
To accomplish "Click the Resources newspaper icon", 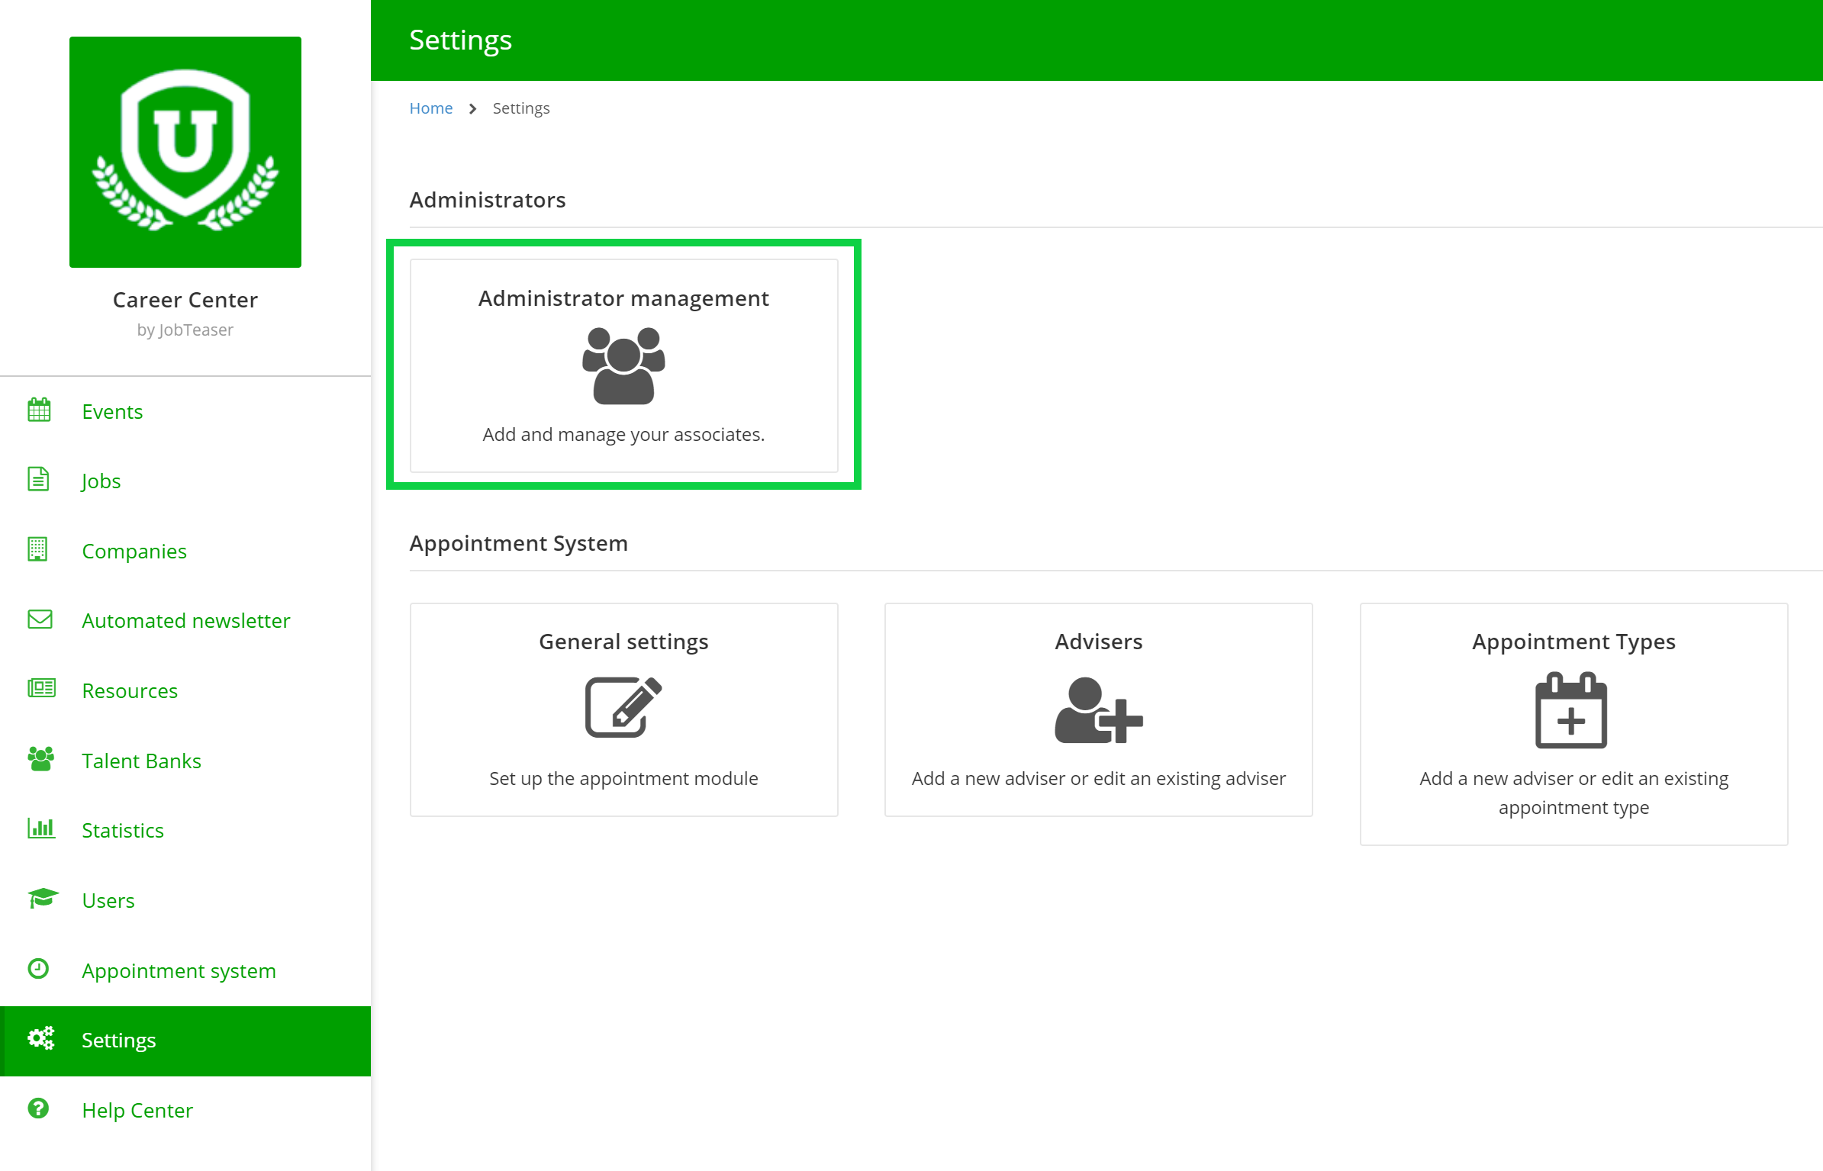I will [x=41, y=688].
